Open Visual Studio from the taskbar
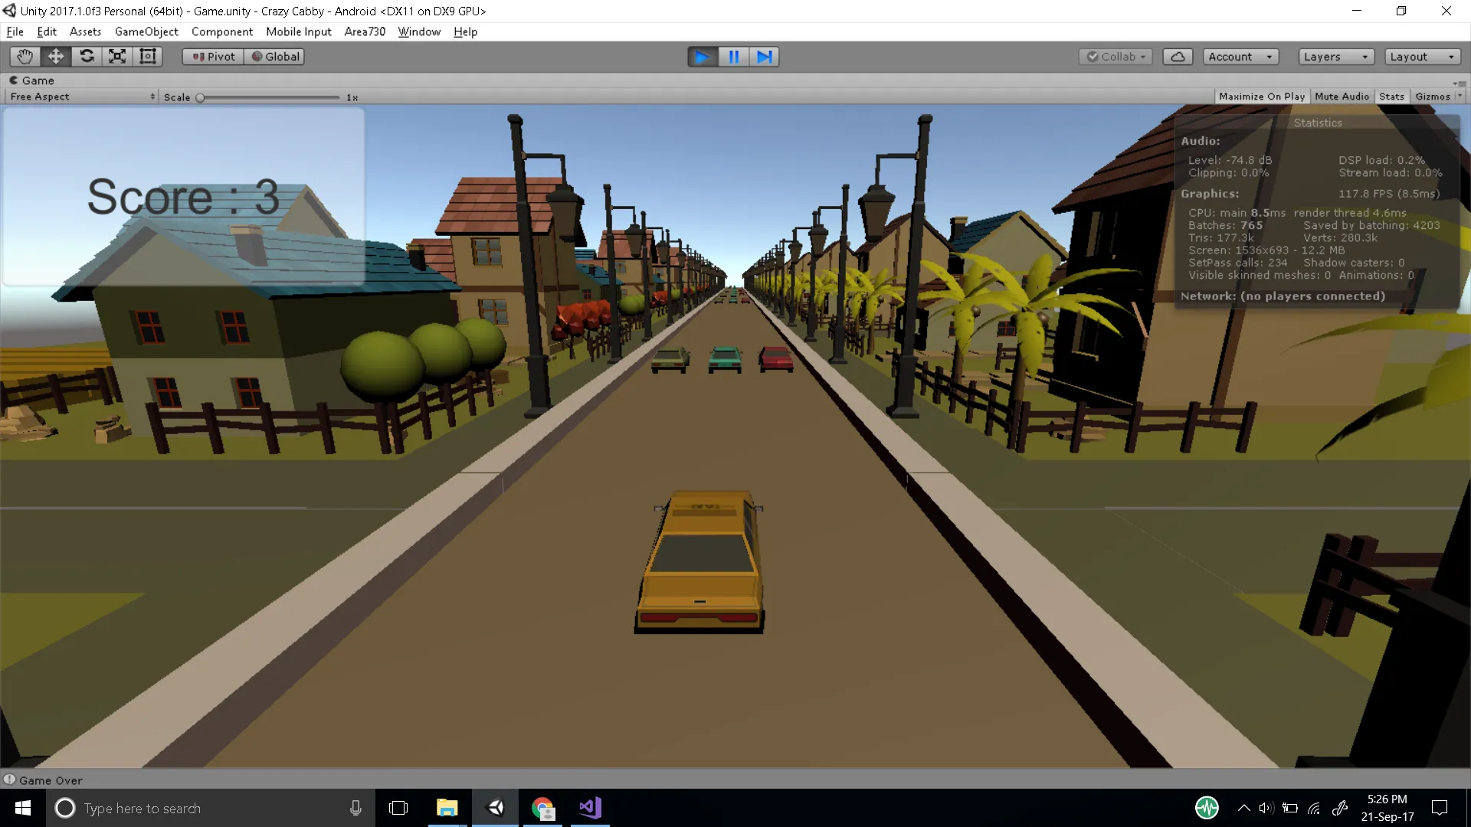1471x827 pixels. coord(590,808)
